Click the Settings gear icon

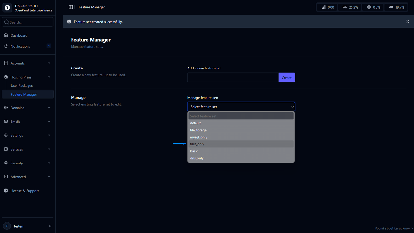coord(6,135)
